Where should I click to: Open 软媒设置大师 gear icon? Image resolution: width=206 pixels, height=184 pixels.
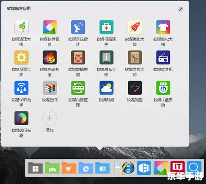click(x=21, y=57)
